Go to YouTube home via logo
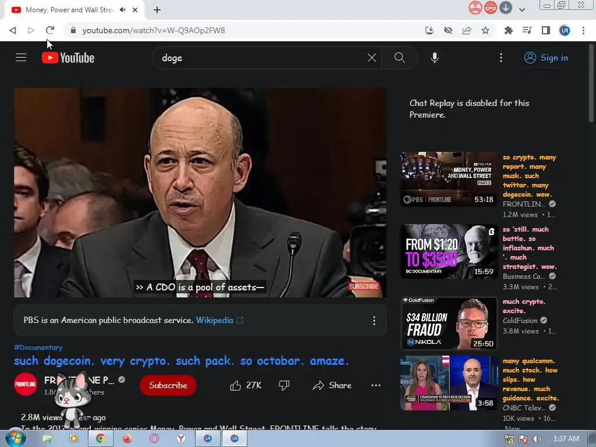This screenshot has width=596, height=447. coord(68,58)
